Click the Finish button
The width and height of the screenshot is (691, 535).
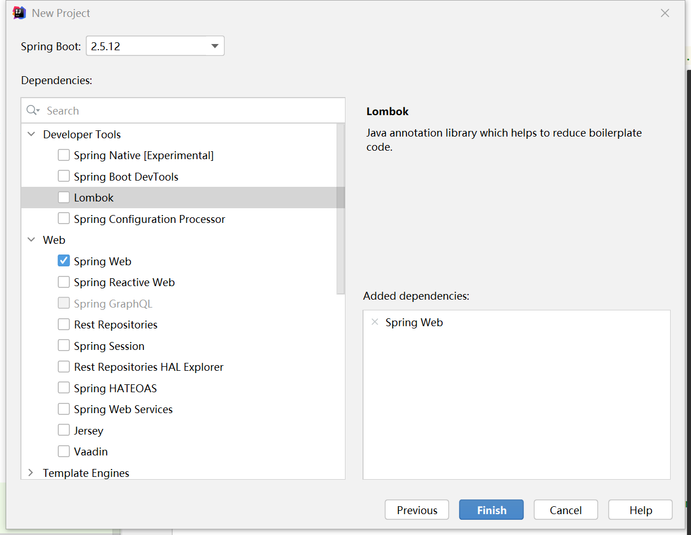pyautogui.click(x=491, y=510)
